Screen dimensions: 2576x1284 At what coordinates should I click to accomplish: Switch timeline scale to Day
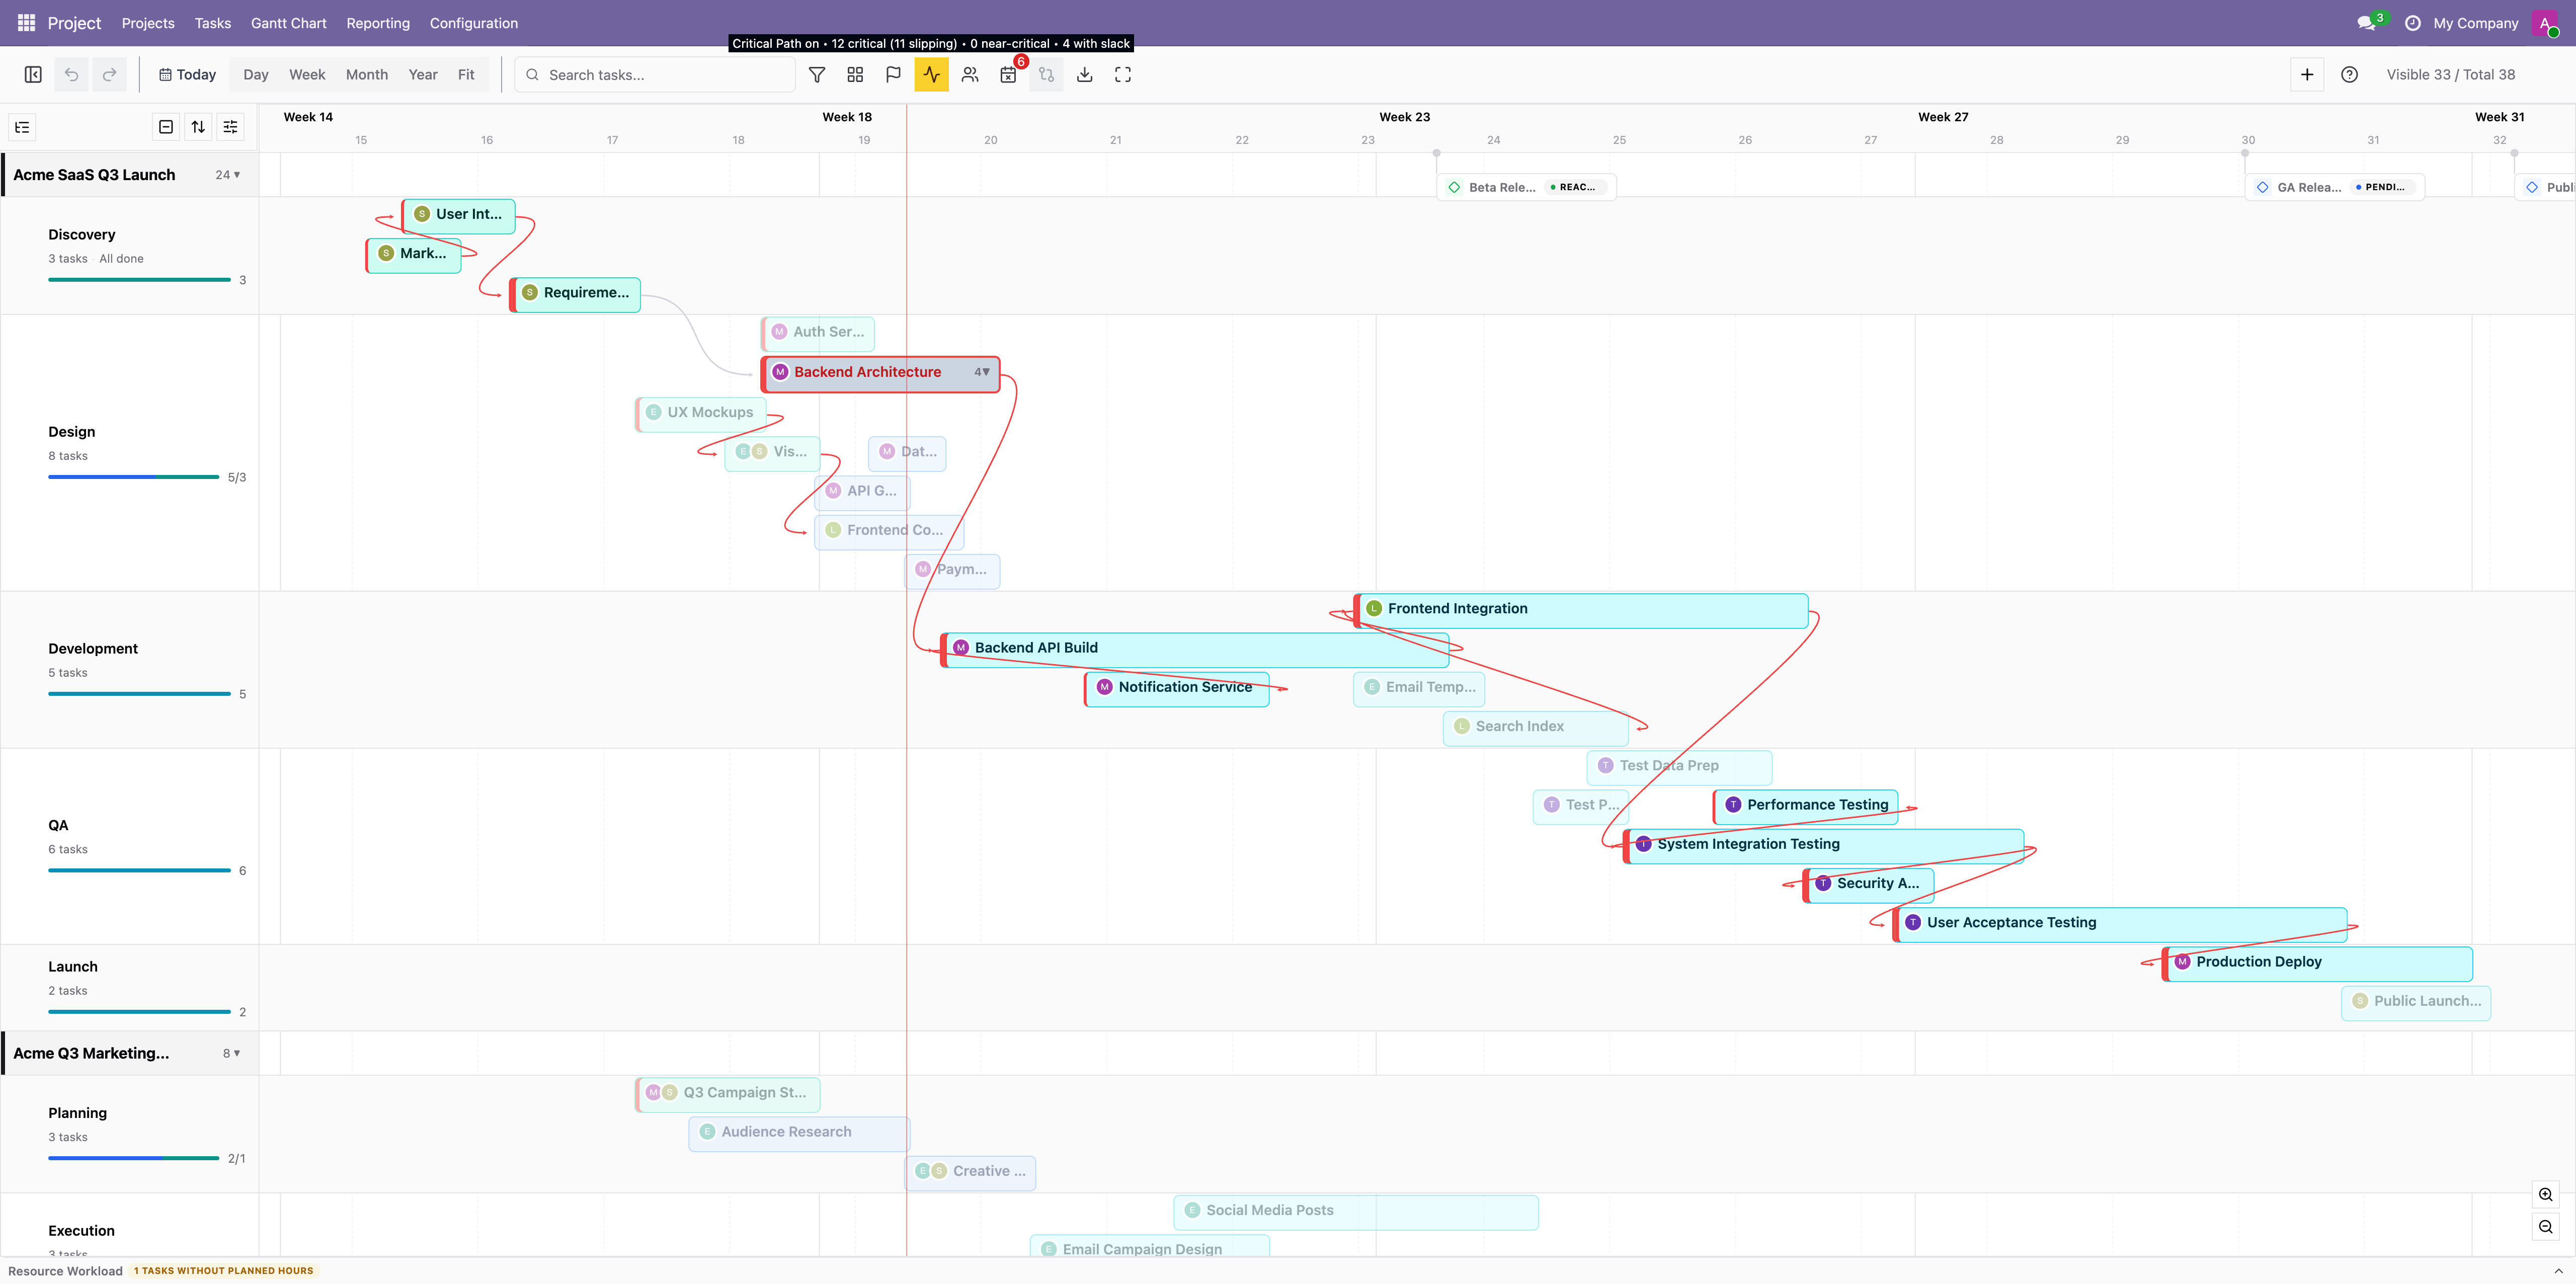tap(256, 75)
